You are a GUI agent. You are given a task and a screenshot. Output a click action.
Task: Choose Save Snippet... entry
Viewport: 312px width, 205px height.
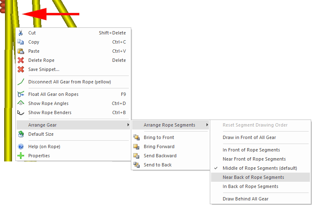44,69
